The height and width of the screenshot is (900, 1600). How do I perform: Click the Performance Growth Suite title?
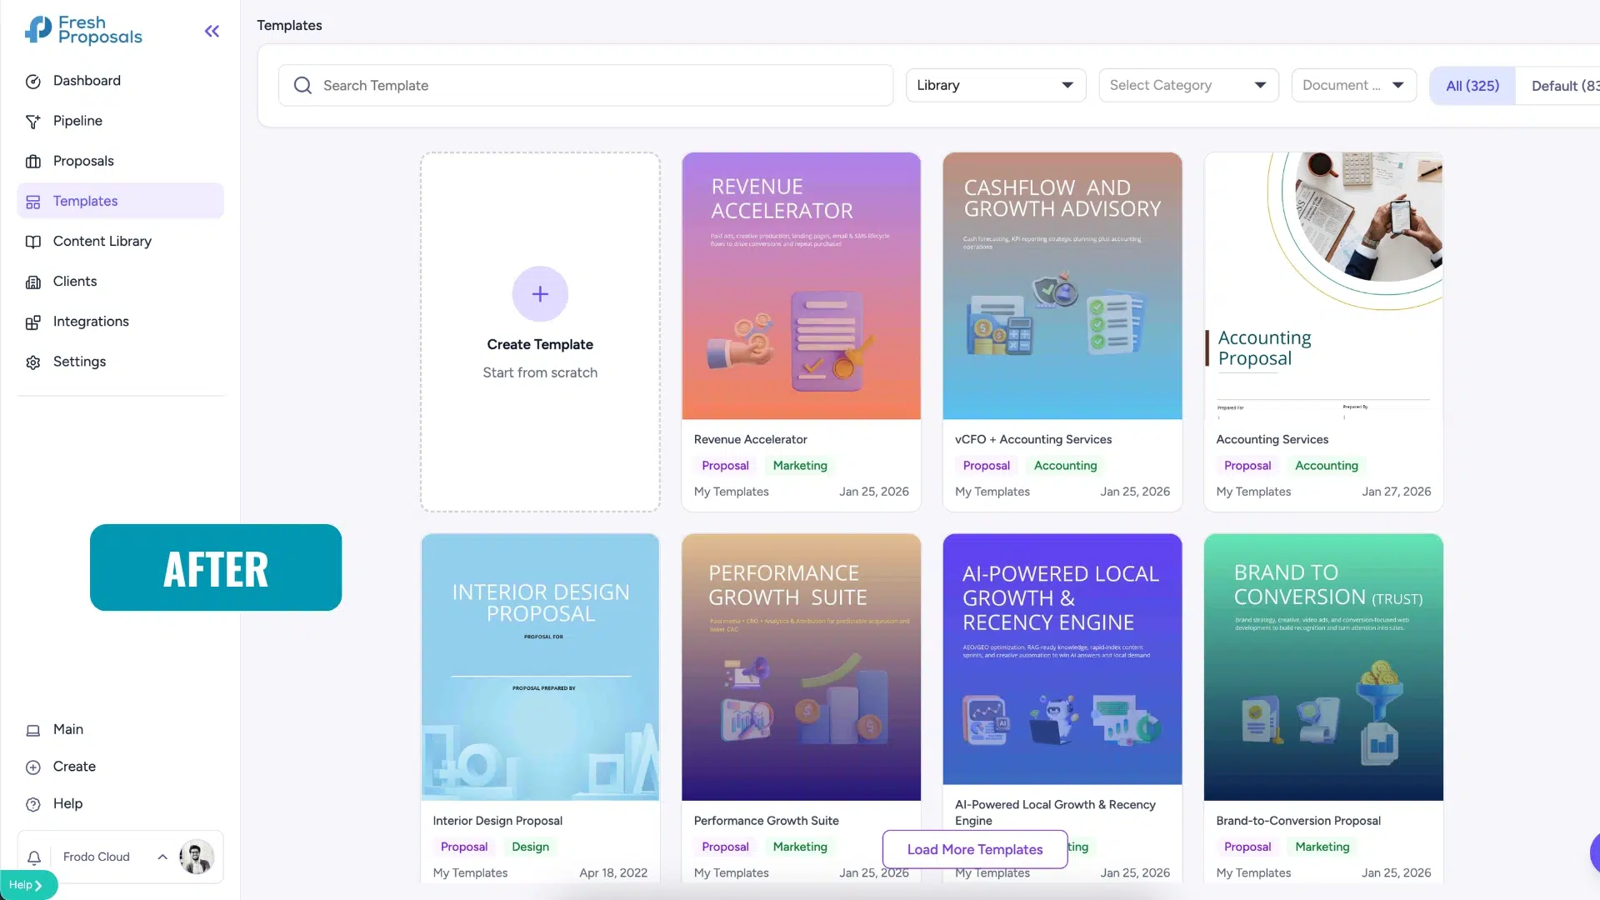766,821
